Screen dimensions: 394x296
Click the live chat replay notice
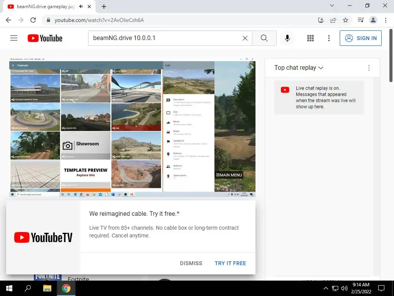(x=319, y=98)
